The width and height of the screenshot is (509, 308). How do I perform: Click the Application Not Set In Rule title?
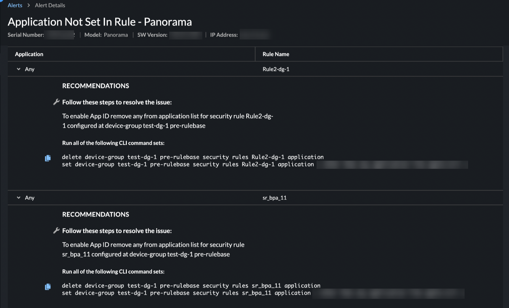click(x=100, y=22)
